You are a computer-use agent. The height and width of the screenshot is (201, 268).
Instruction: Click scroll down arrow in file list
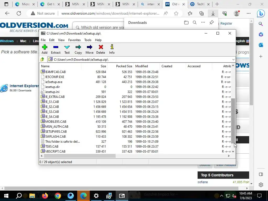coord(233,152)
